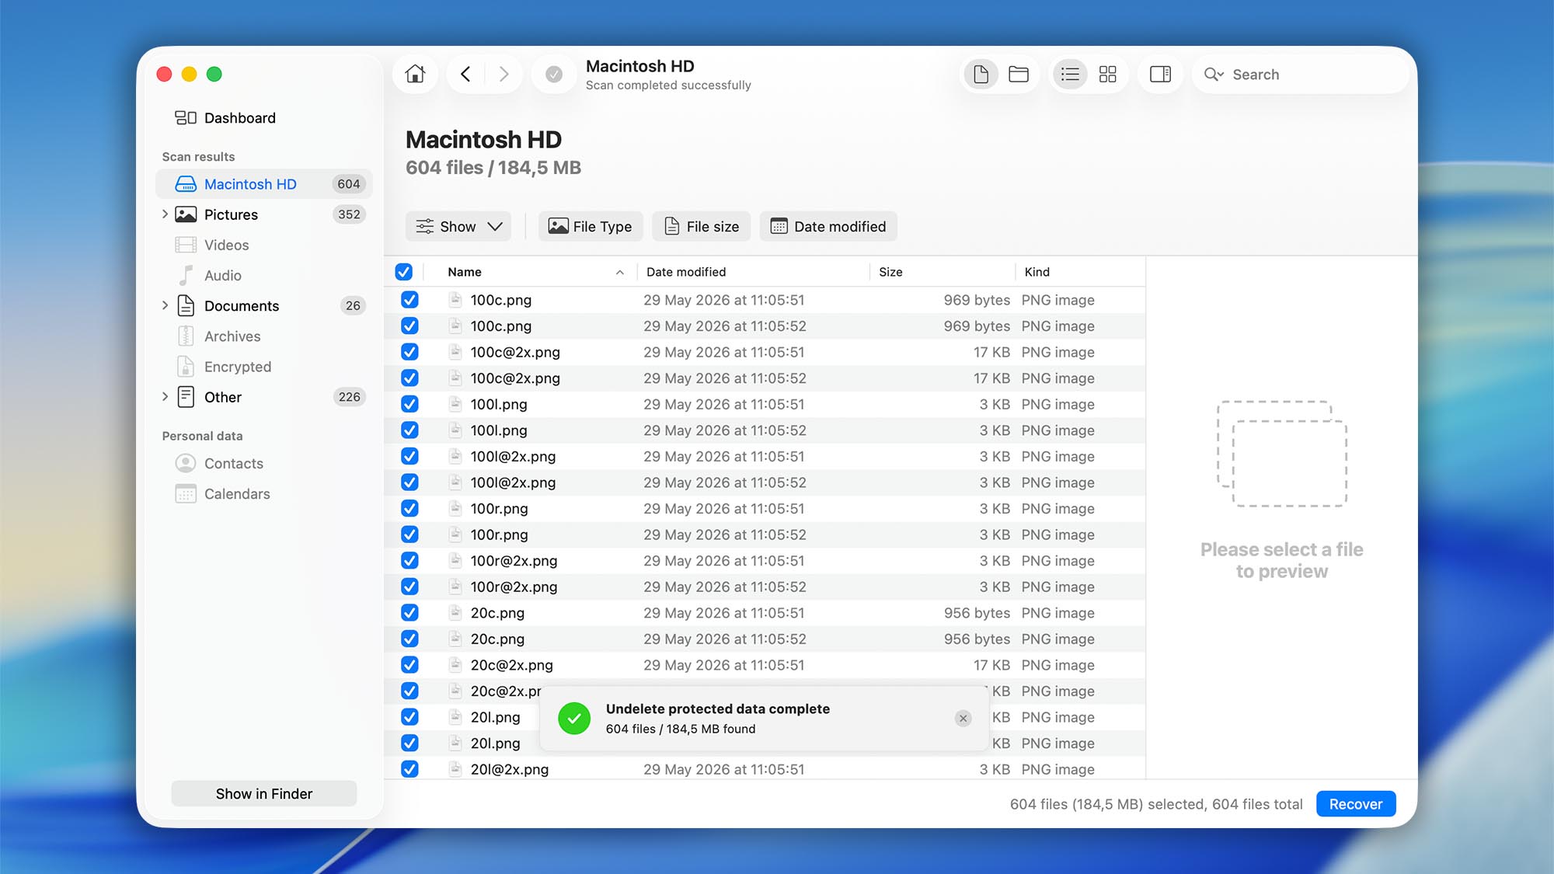Uncheck 20c@2x.png dated 11:05:51

(x=409, y=665)
